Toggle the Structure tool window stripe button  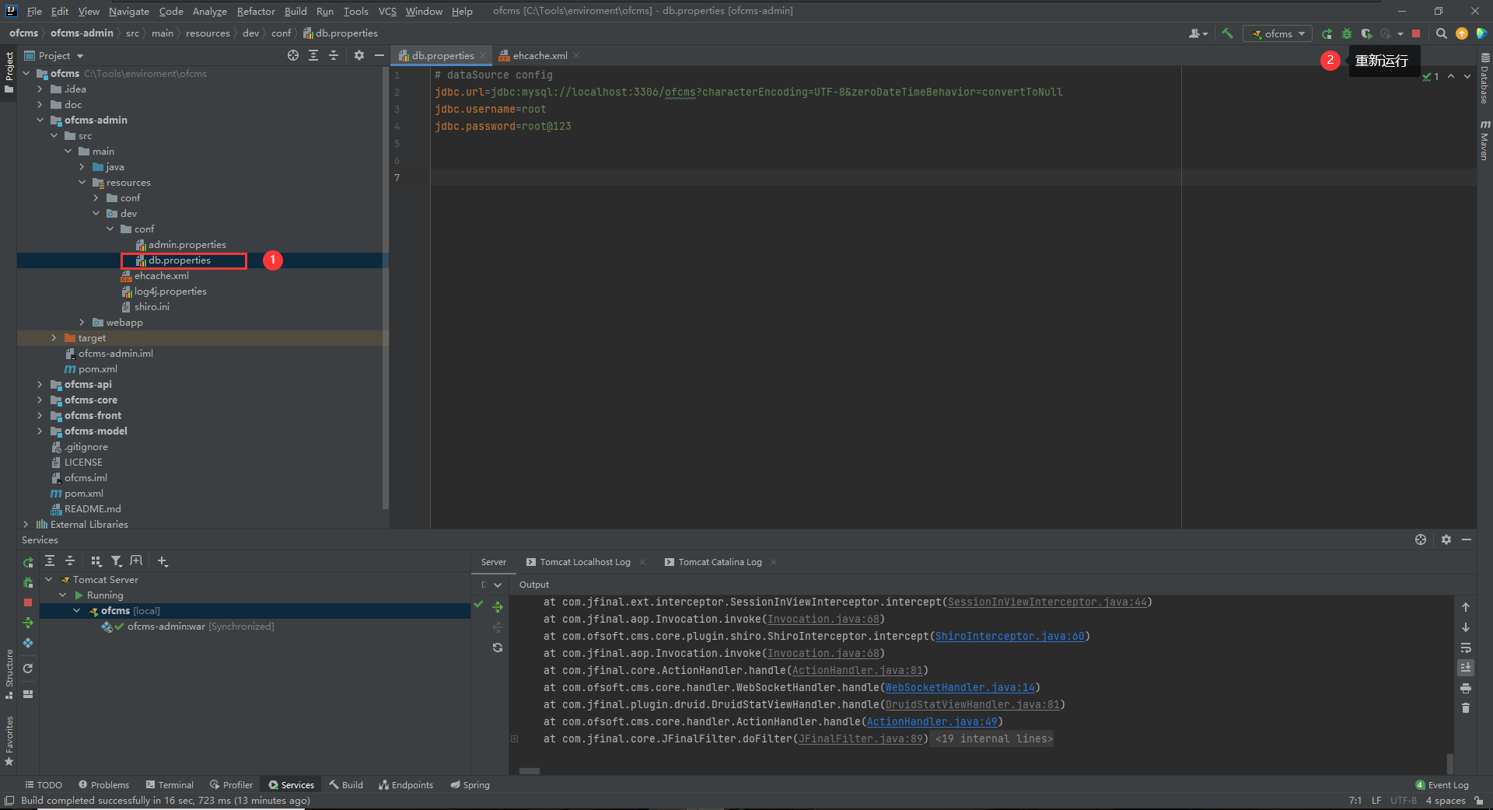(x=9, y=673)
